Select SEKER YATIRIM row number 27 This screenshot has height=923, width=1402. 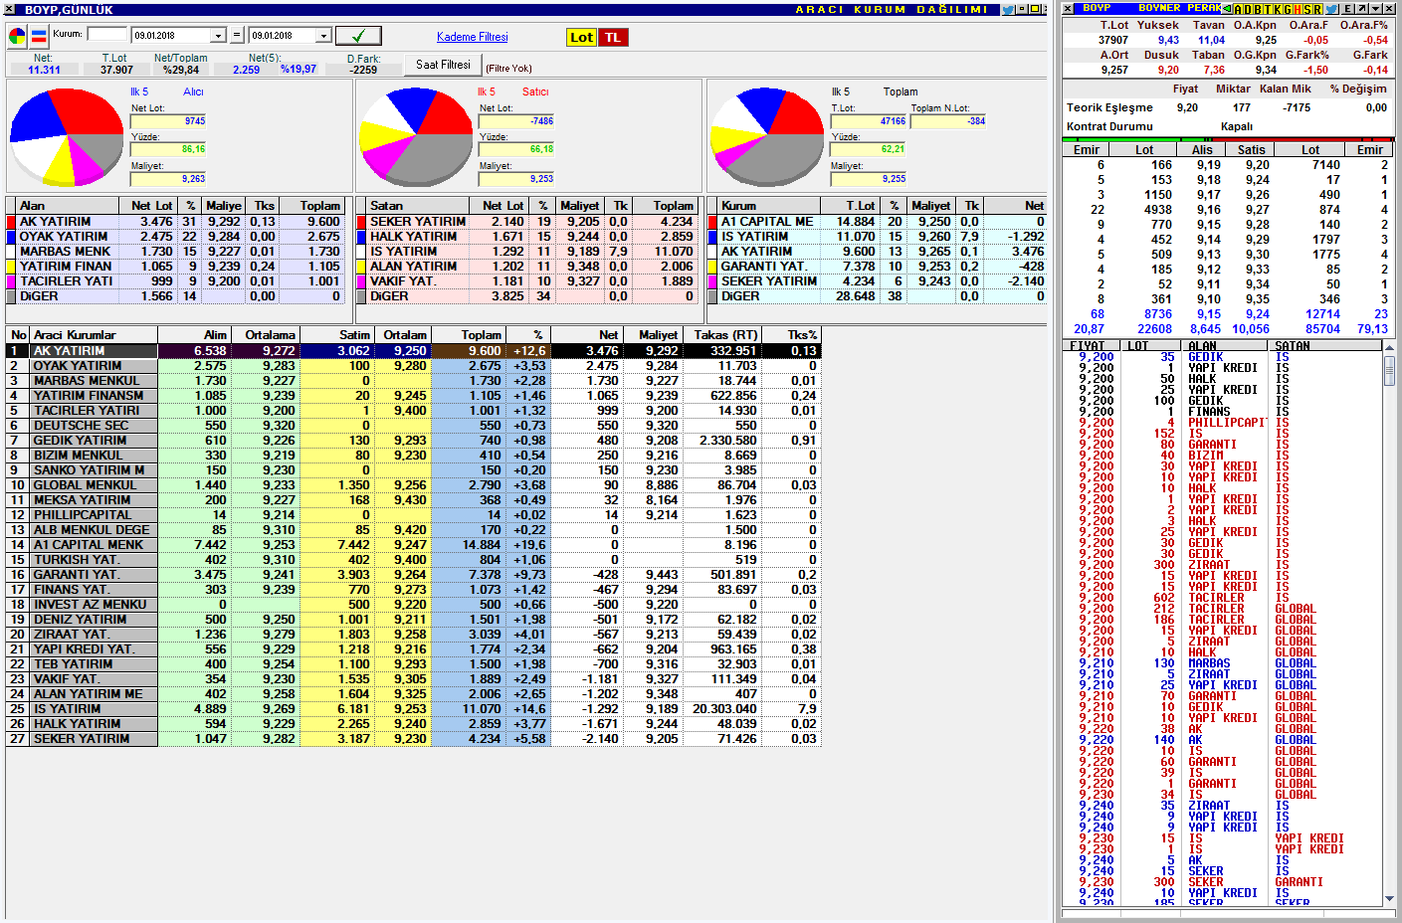click(x=413, y=739)
